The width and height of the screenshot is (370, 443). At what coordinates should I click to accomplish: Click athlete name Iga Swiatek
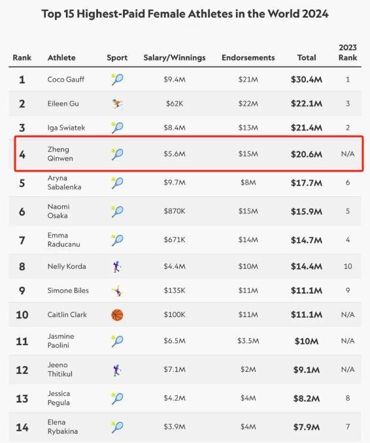(66, 128)
